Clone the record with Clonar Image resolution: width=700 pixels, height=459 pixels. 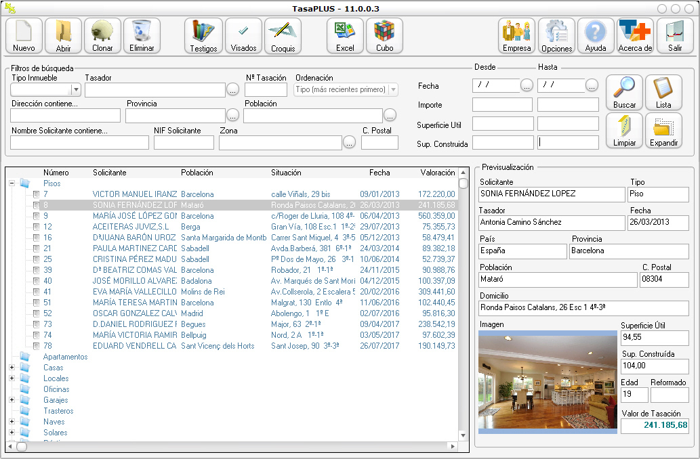(x=102, y=35)
